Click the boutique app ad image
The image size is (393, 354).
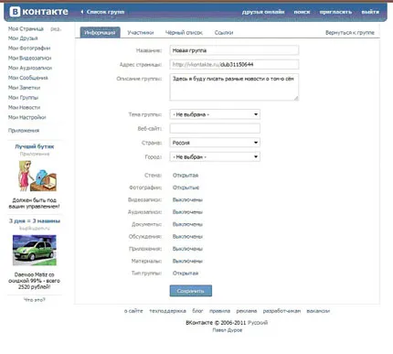(37, 176)
